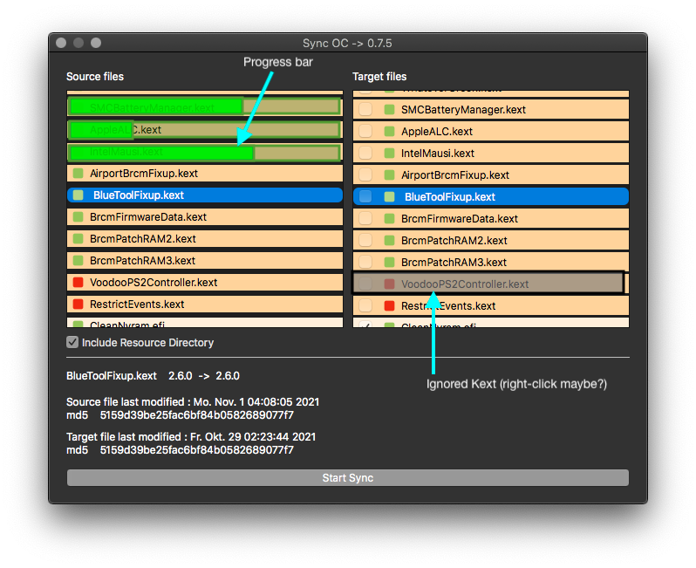This screenshot has height=568, width=696.
Task: Click green status icon of source BrcmFirmwareData.kext
Action: point(78,216)
